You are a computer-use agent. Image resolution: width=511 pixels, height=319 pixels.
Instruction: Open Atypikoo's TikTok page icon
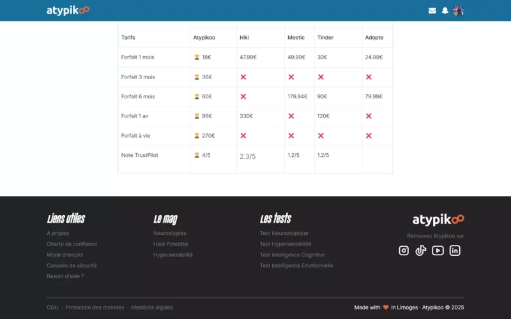point(421,250)
